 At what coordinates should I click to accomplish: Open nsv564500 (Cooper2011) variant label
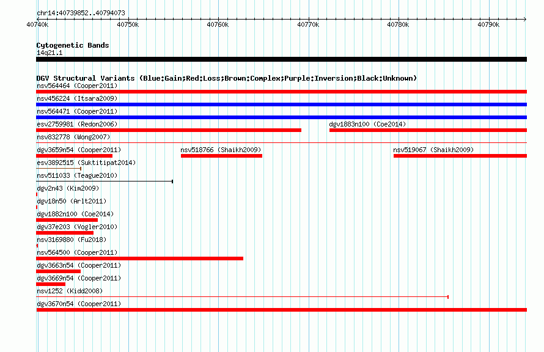click(x=77, y=252)
